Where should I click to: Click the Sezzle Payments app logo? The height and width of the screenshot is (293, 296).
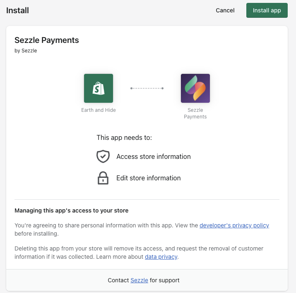tap(195, 88)
